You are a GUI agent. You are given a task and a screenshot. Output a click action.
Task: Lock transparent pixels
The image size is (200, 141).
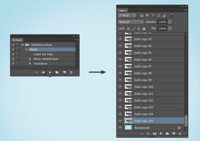[x=128, y=29]
